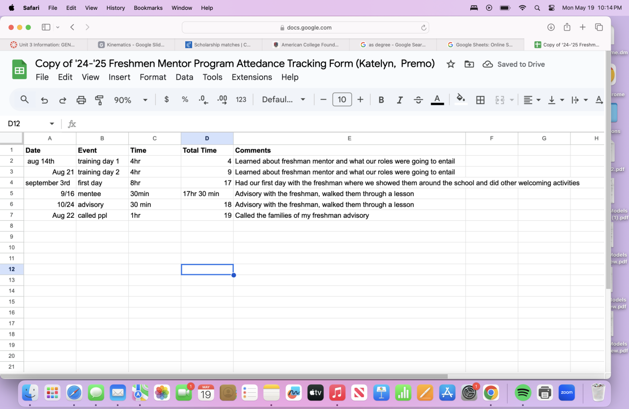Open the horizontal align dropdown
This screenshot has height=409, width=629.
[x=531, y=100]
